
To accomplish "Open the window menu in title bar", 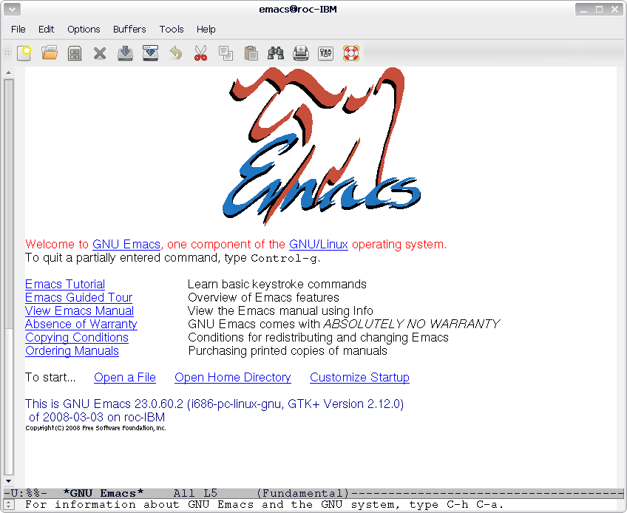I will 12,9.
